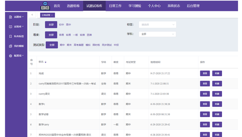Click 查看 for 数学carry

pyautogui.click(x=205, y=124)
